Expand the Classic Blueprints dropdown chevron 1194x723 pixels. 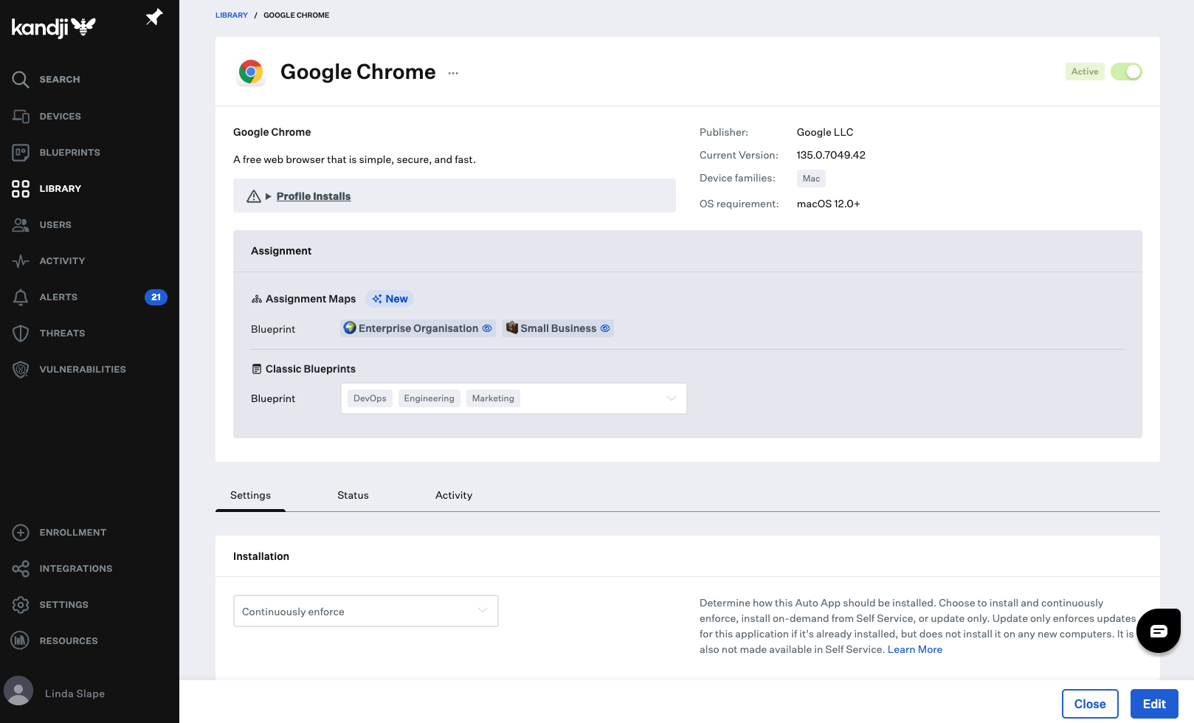coord(672,398)
